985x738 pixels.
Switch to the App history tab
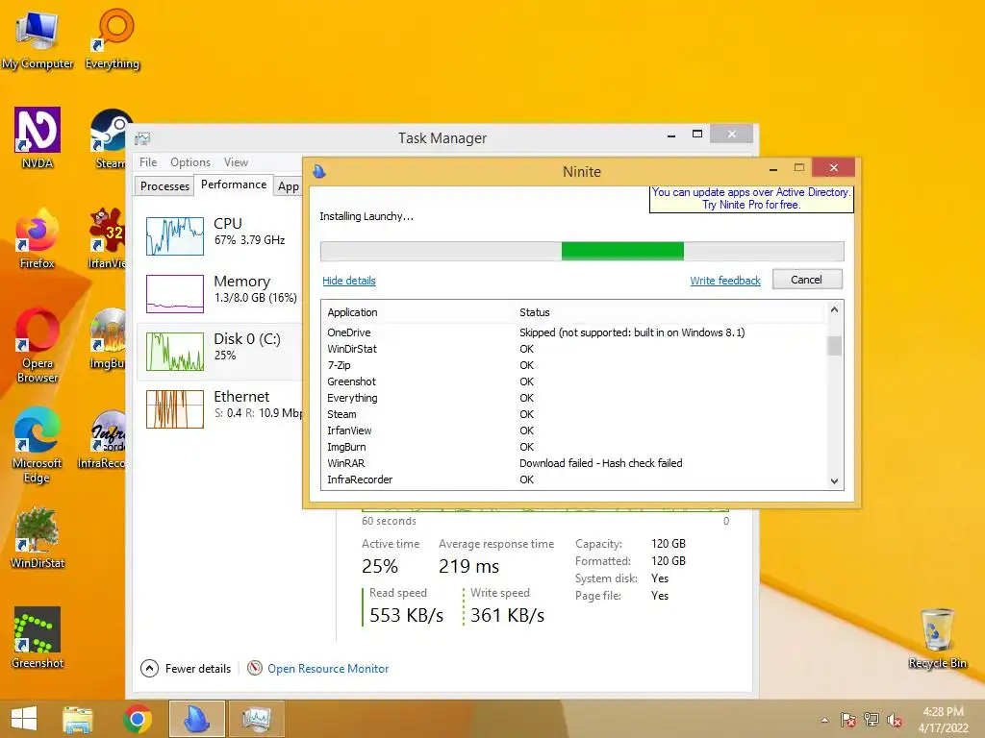click(x=289, y=186)
